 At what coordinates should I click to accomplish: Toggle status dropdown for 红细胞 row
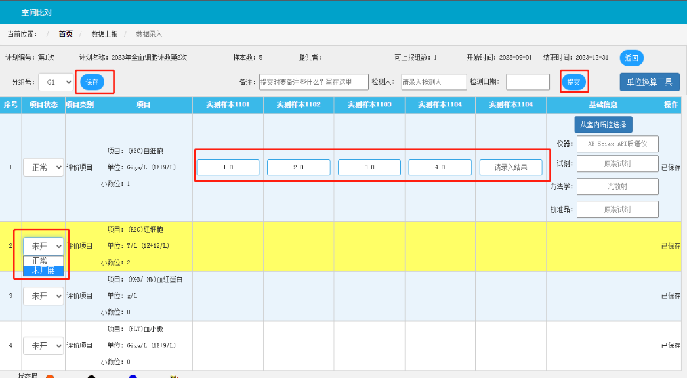pyautogui.click(x=43, y=246)
